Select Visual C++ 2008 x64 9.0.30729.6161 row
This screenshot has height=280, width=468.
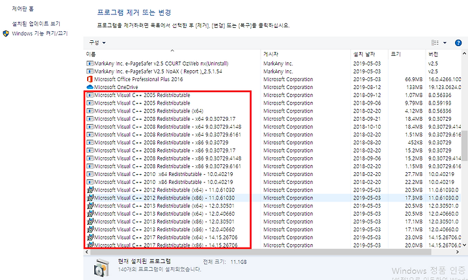[x=273, y=134]
